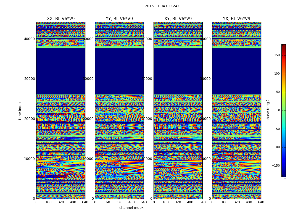Image resolution: width=290 pixels, height=221 pixels.
Task: Click the 'phase (deg.)' colorbar label
Action: pos(268,110)
